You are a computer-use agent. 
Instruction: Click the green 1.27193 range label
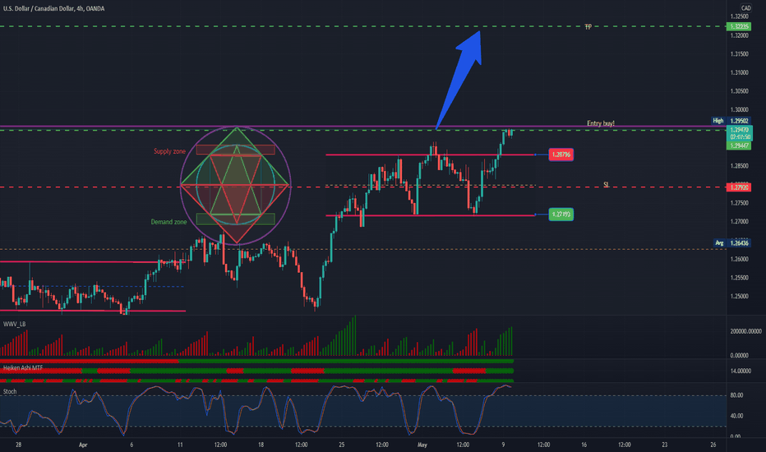(x=561, y=214)
